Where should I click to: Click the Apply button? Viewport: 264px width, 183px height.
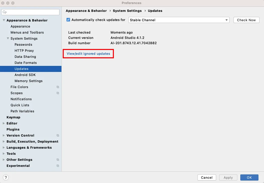tap(228, 177)
